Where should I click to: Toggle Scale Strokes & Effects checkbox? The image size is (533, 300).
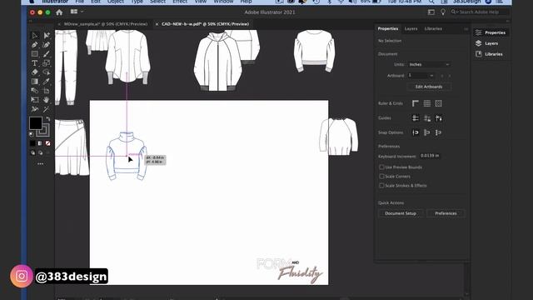tap(381, 186)
